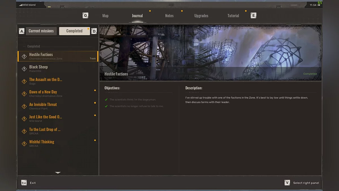Click checkmark for scientists no longer refuse objective
Image resolution: width=339 pixels, height=191 pixels.
click(x=106, y=106)
